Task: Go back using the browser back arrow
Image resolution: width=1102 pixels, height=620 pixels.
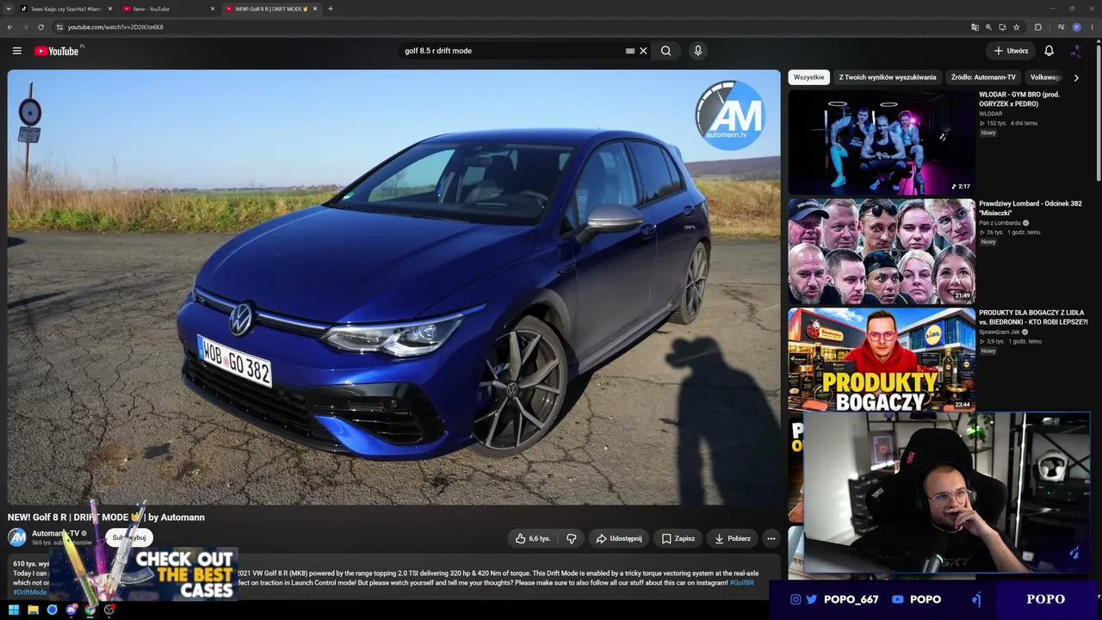Action: pos(10,27)
